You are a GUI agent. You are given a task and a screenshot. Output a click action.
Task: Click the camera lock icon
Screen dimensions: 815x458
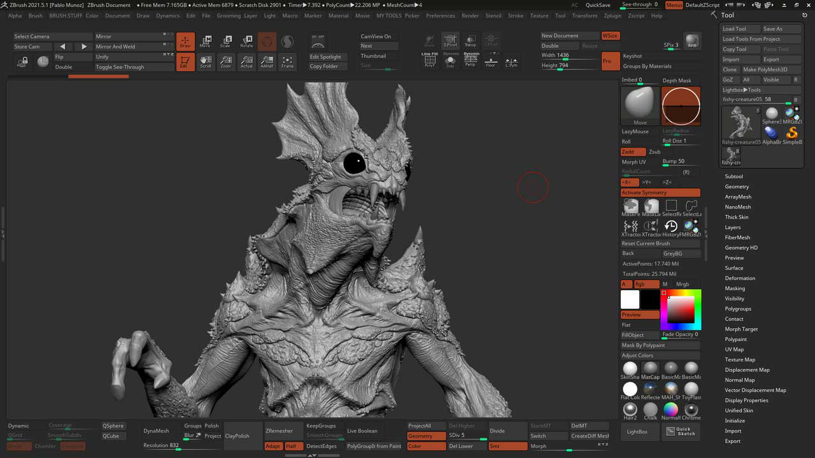point(23,62)
